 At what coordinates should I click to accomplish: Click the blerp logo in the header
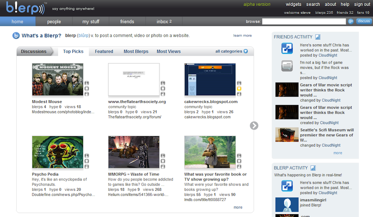(26, 8)
